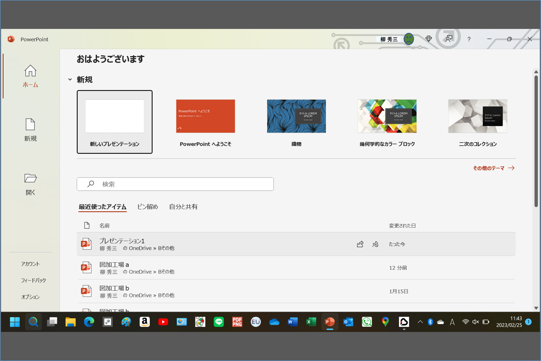Open Outlook from the taskbar
This screenshot has width=541, height=361.
click(x=348, y=322)
